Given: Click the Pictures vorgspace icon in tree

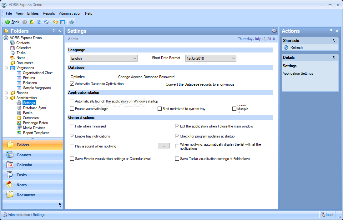Looking at the screenshot, I should click(x=19, y=78).
